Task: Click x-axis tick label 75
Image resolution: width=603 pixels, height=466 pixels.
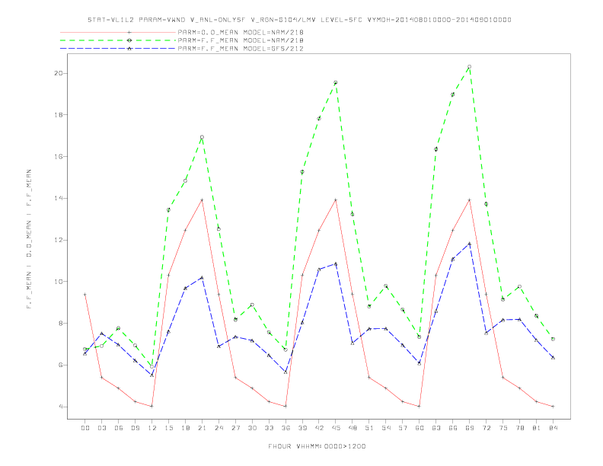Action: point(503,428)
